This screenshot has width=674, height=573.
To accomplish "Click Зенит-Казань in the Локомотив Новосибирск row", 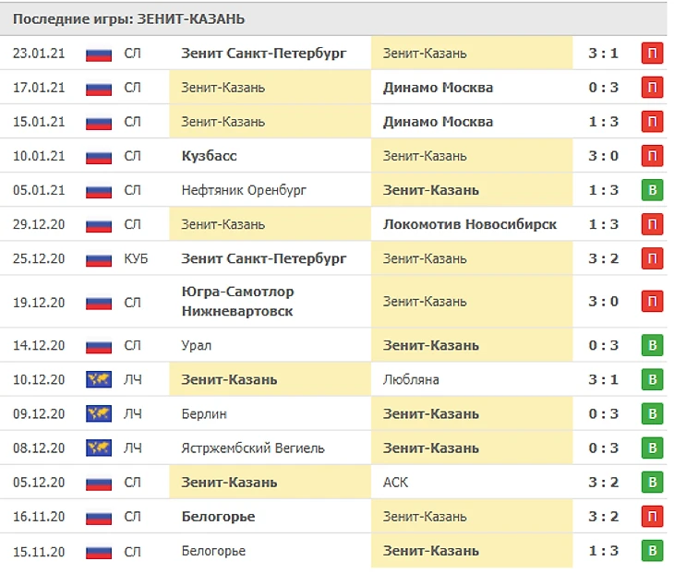I will tap(223, 224).
